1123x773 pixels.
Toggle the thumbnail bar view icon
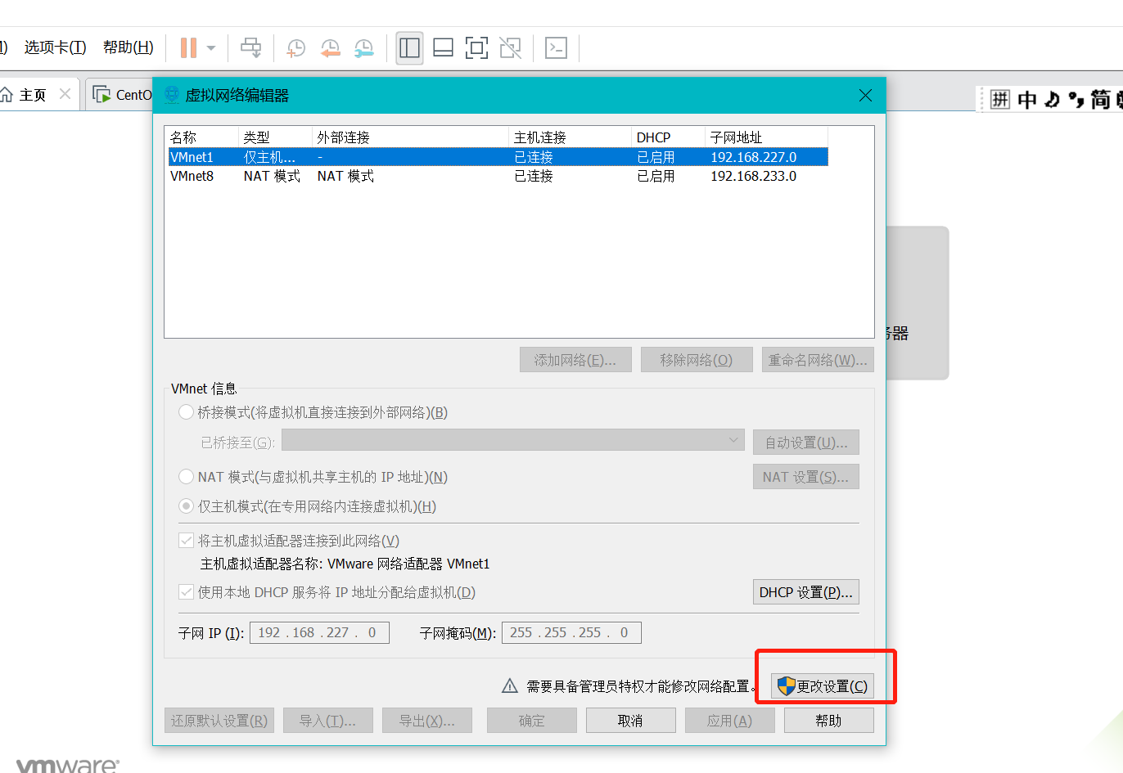(443, 48)
